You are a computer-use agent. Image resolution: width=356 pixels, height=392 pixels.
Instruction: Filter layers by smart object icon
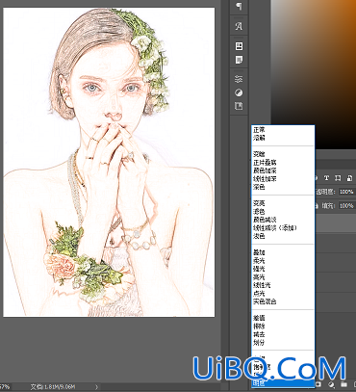(349, 178)
